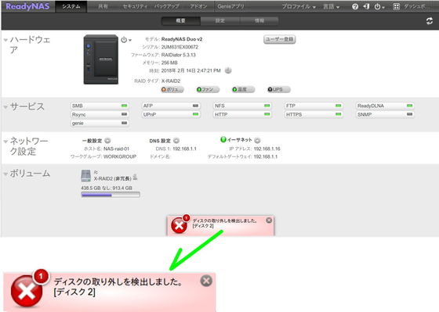The image size is (439, 312).
Task: Click the volume disk drive icon
Action: (85, 176)
